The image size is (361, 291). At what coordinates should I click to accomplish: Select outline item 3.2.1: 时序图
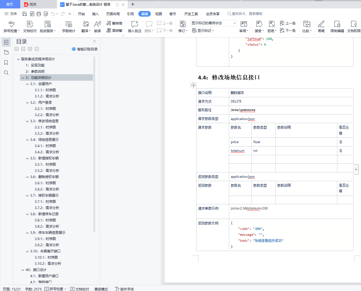click(45, 109)
